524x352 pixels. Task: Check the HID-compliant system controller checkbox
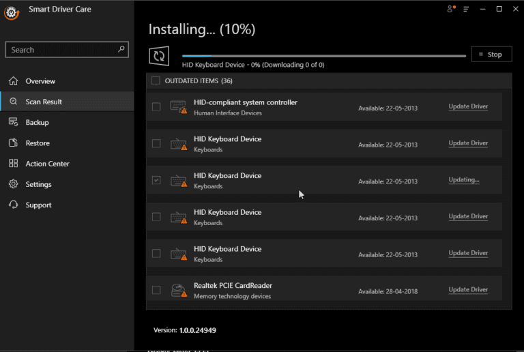[x=156, y=107]
